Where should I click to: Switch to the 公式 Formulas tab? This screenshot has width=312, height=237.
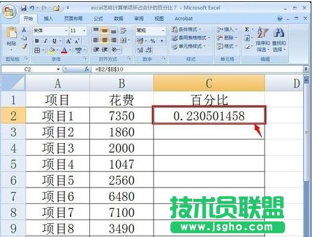click(98, 19)
